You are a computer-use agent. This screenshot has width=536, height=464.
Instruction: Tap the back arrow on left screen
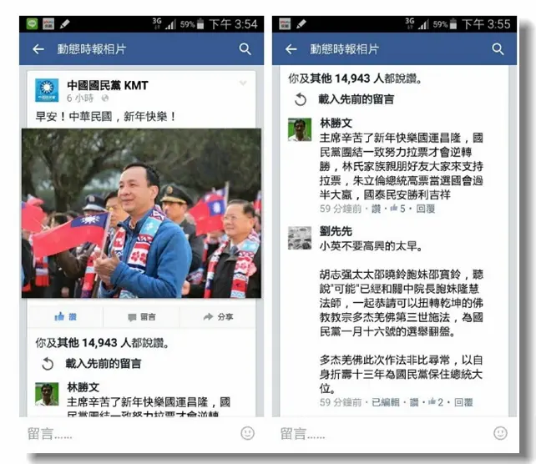coord(38,49)
